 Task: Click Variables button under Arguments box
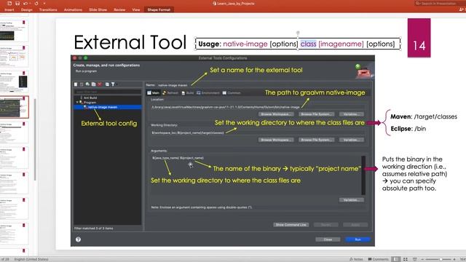click(351, 200)
